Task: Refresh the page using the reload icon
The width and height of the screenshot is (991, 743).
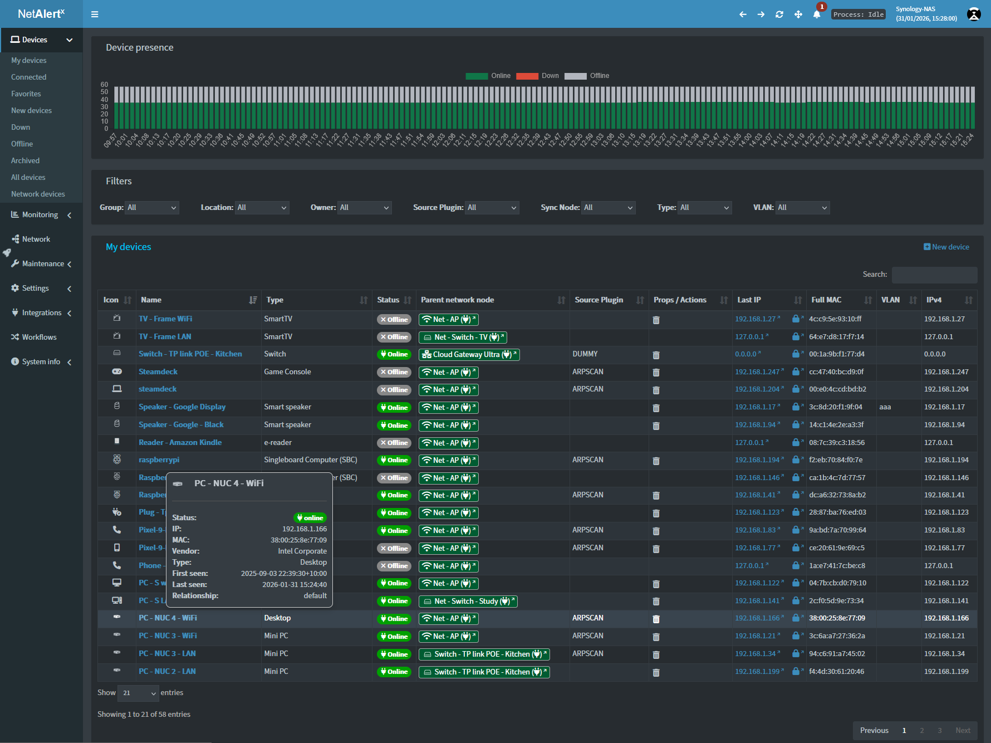Action: click(x=779, y=14)
